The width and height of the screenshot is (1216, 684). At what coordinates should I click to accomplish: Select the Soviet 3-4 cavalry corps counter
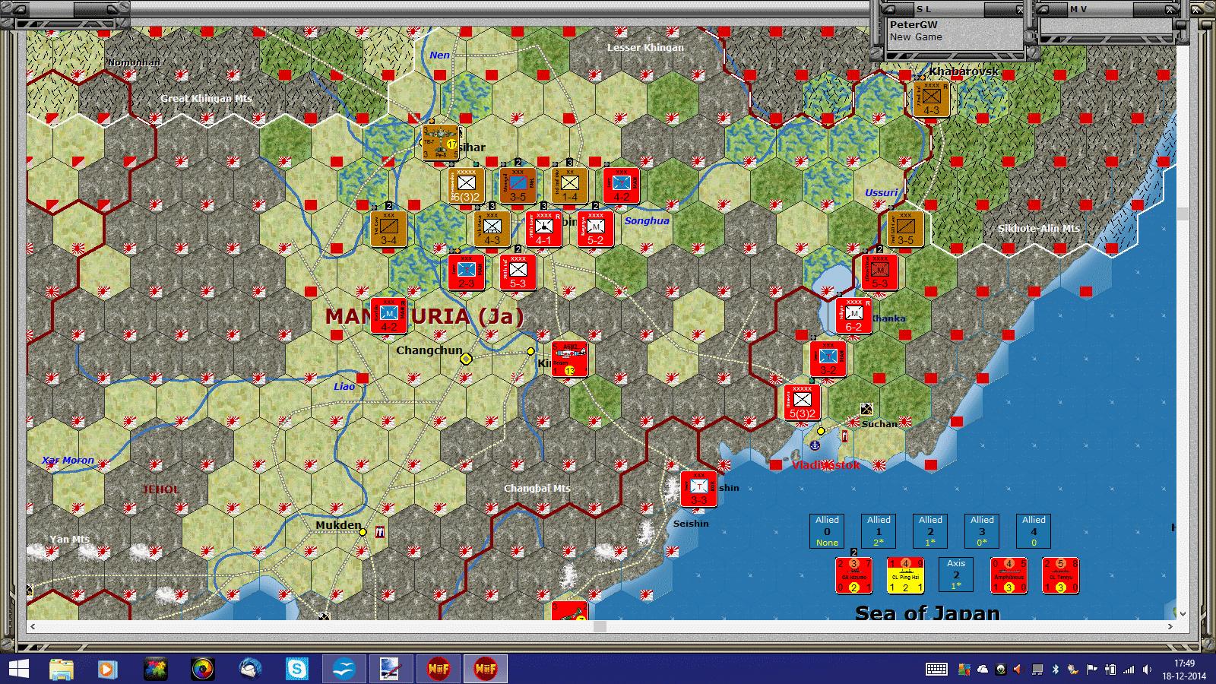click(x=388, y=230)
